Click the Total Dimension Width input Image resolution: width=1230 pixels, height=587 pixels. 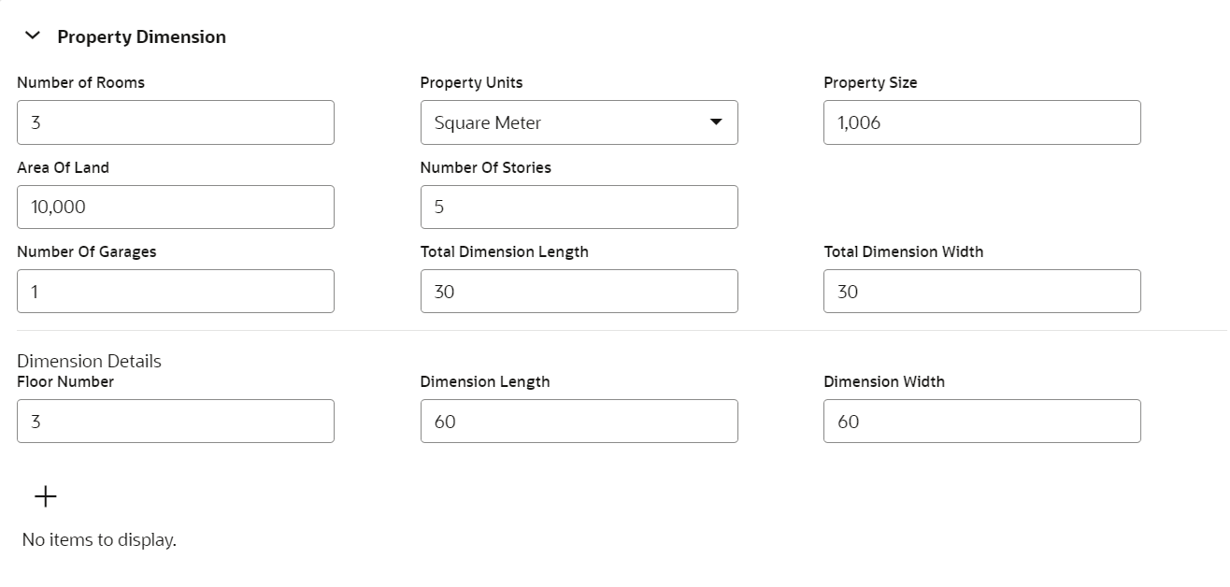coord(981,291)
